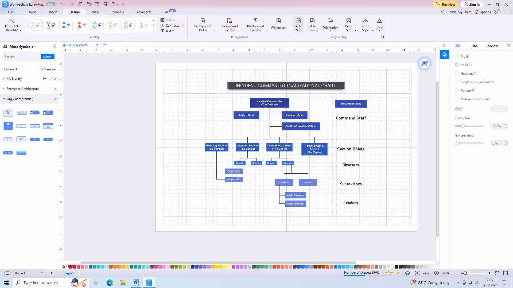Click the Fit to Drawing icon
This screenshot has height=288, width=513.
point(312,21)
